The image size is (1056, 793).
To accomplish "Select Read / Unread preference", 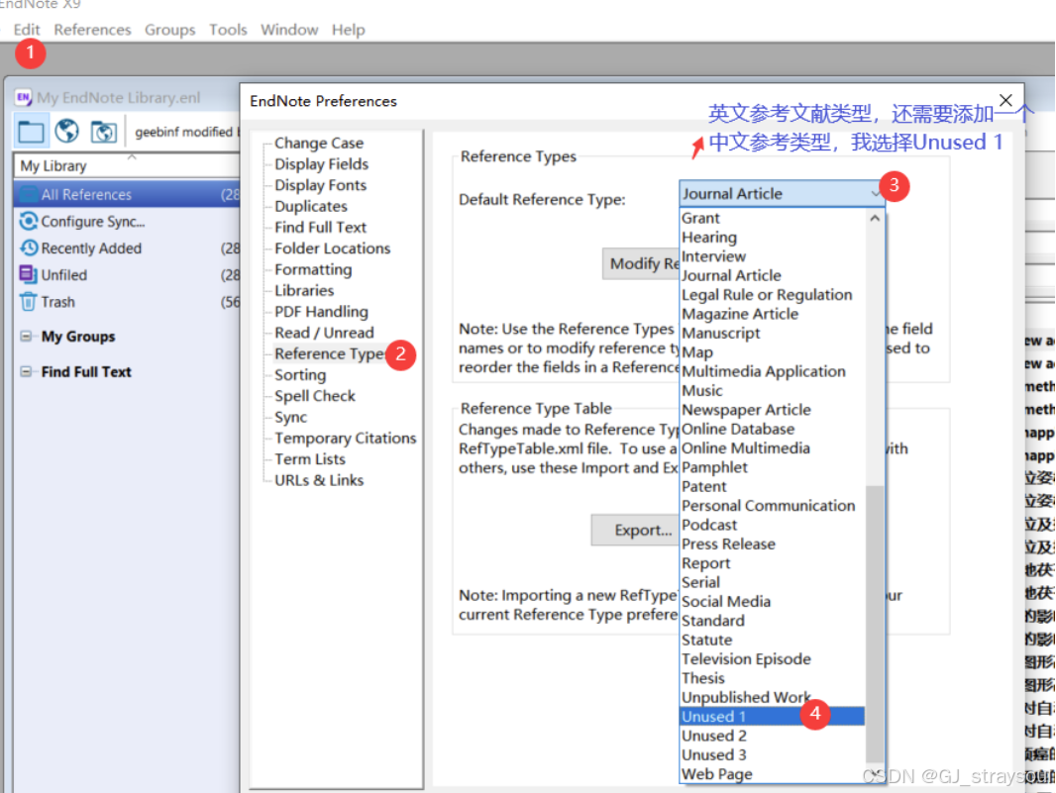I will tap(324, 333).
